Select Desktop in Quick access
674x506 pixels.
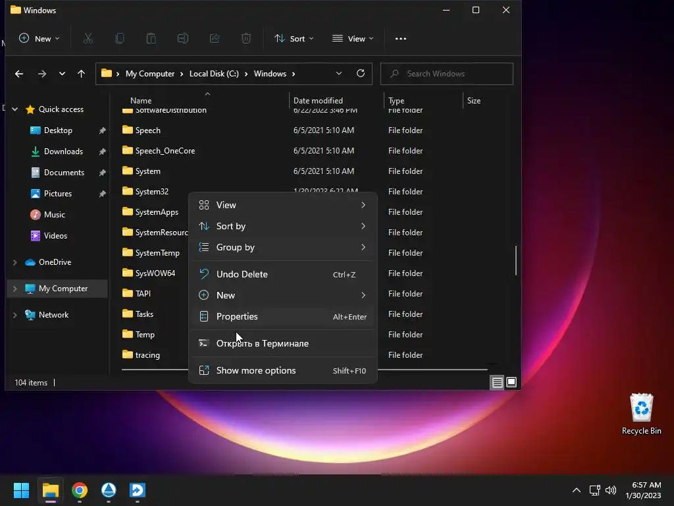pos(58,130)
